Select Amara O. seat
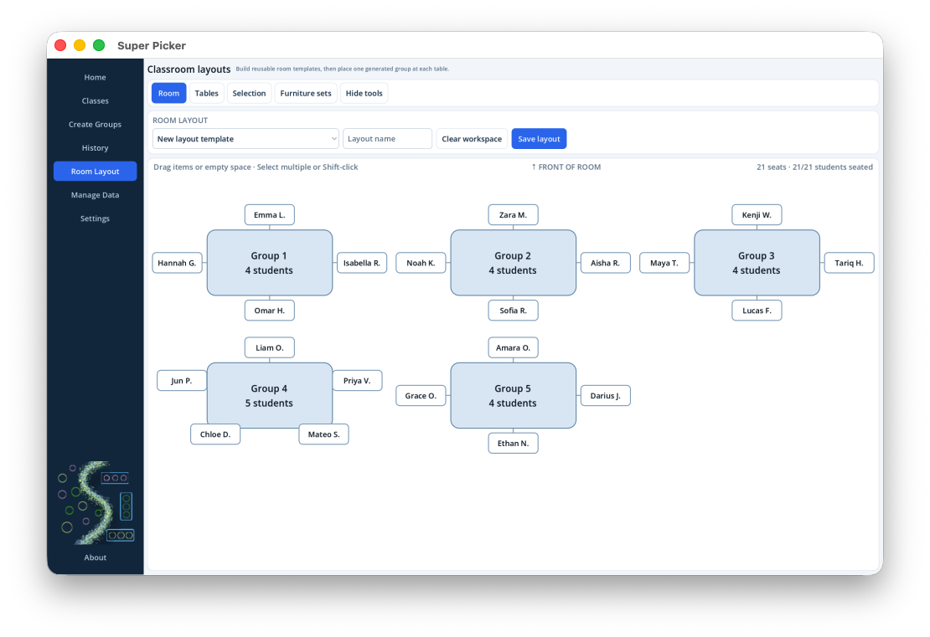The image size is (930, 637). [x=513, y=348]
